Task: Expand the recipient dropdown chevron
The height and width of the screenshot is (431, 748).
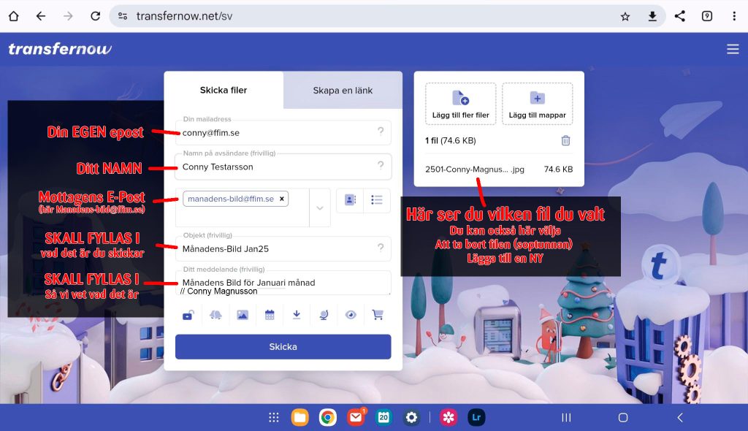Action: point(320,207)
